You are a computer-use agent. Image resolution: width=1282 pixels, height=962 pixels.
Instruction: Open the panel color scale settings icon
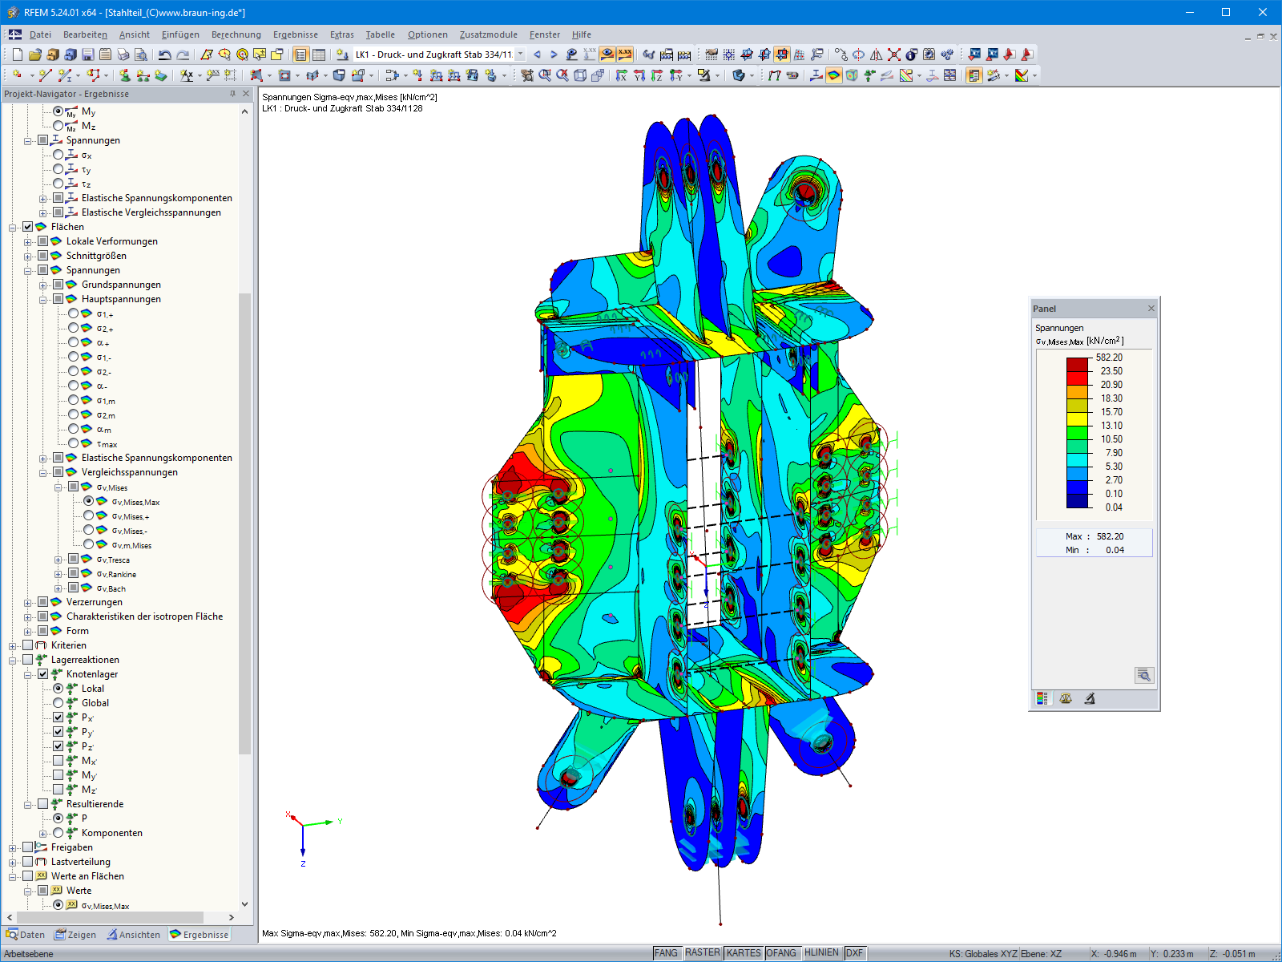(x=1043, y=698)
